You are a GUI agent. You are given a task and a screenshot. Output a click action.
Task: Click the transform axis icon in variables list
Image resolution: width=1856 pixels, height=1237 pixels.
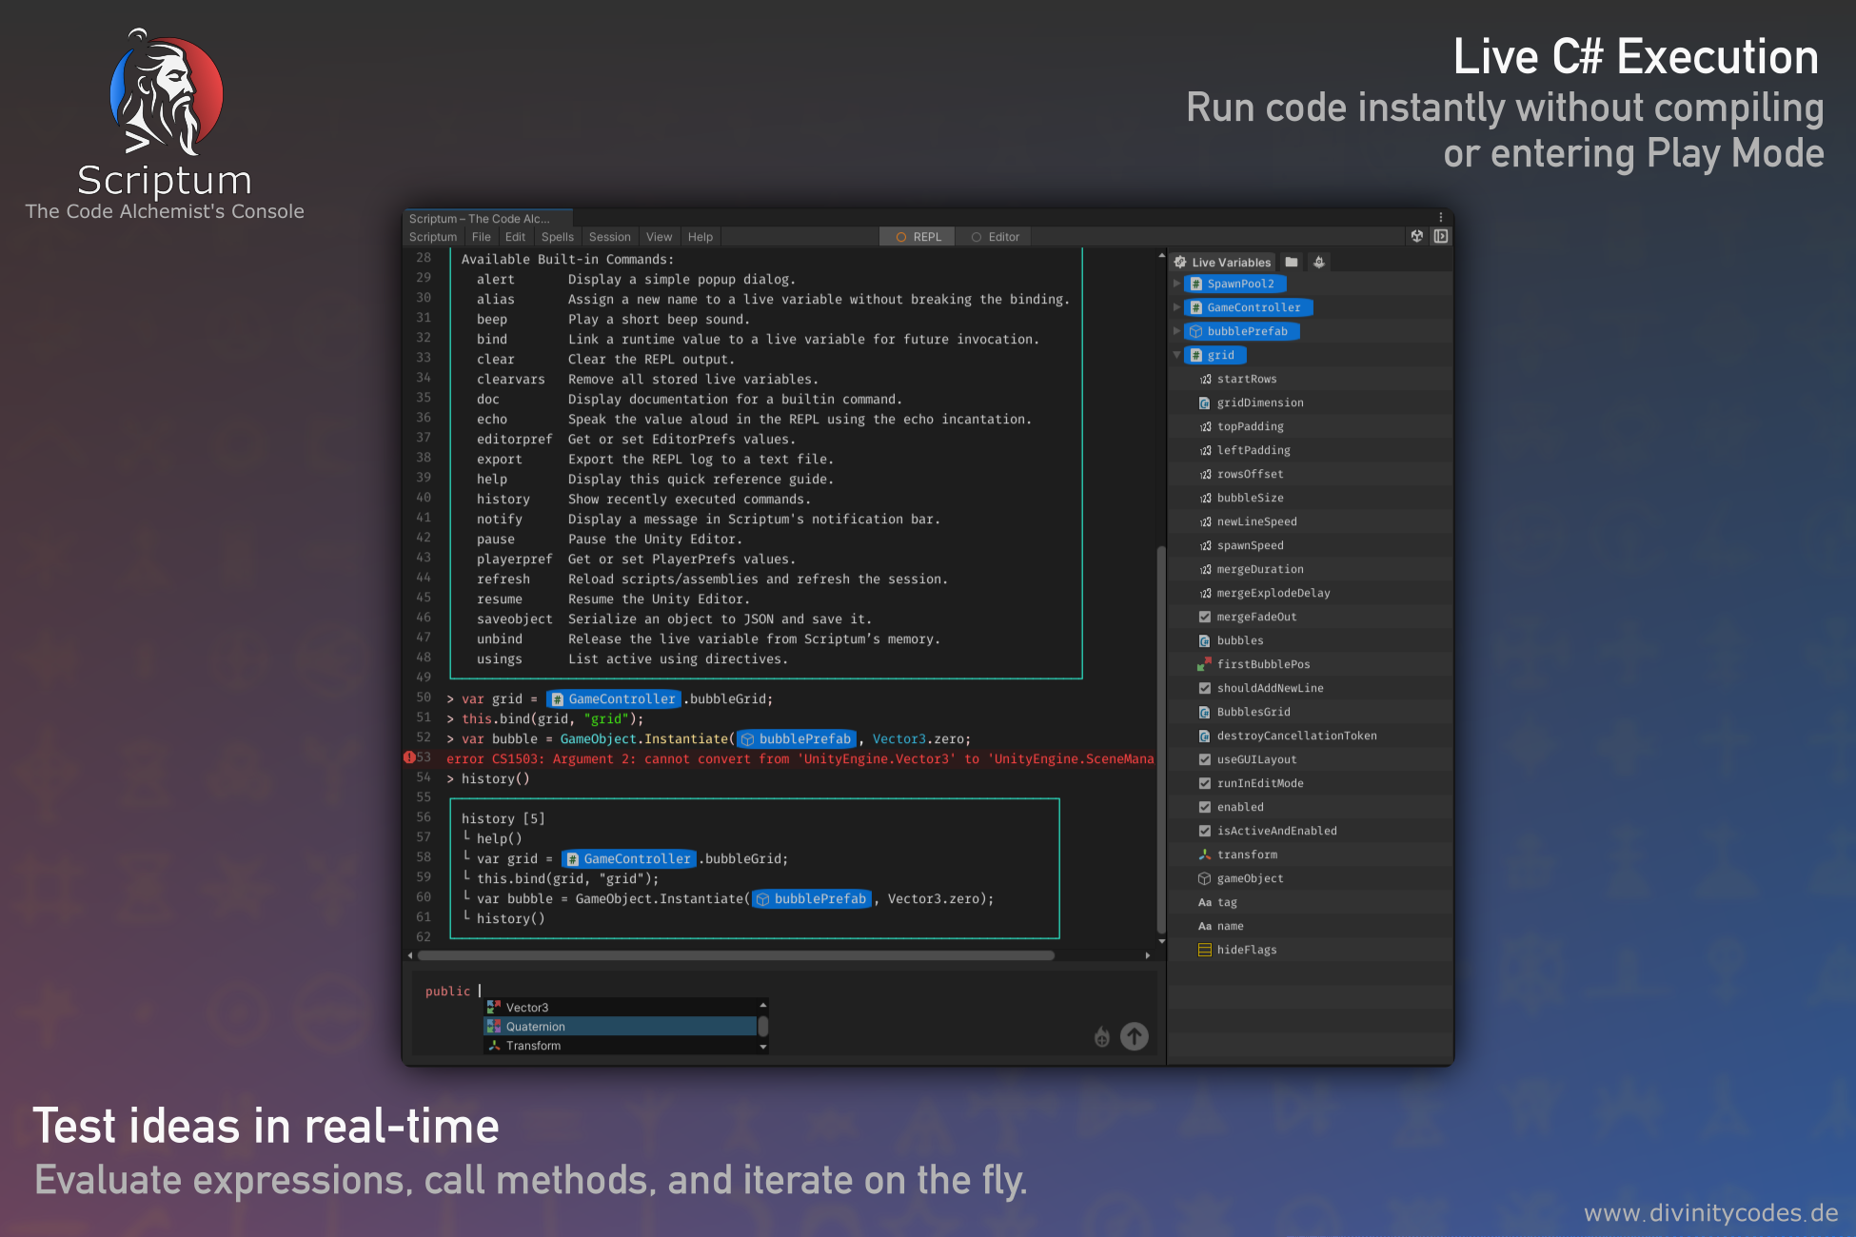[1205, 854]
